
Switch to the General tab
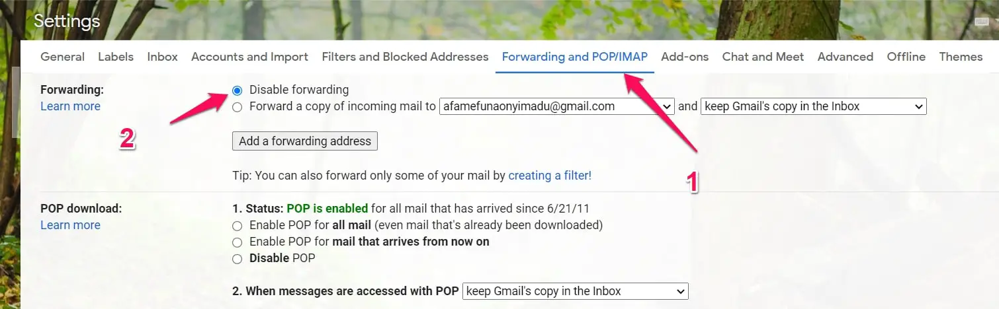pyautogui.click(x=62, y=57)
